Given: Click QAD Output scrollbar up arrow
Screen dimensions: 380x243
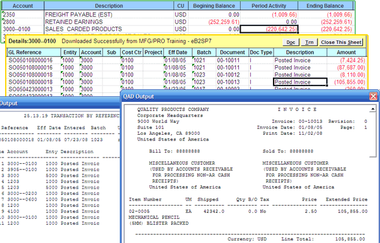Looking at the screenshot, I should tap(373, 109).
